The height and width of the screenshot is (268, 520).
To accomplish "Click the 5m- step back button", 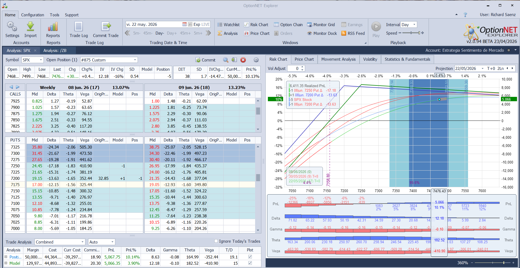I will pos(137,33).
